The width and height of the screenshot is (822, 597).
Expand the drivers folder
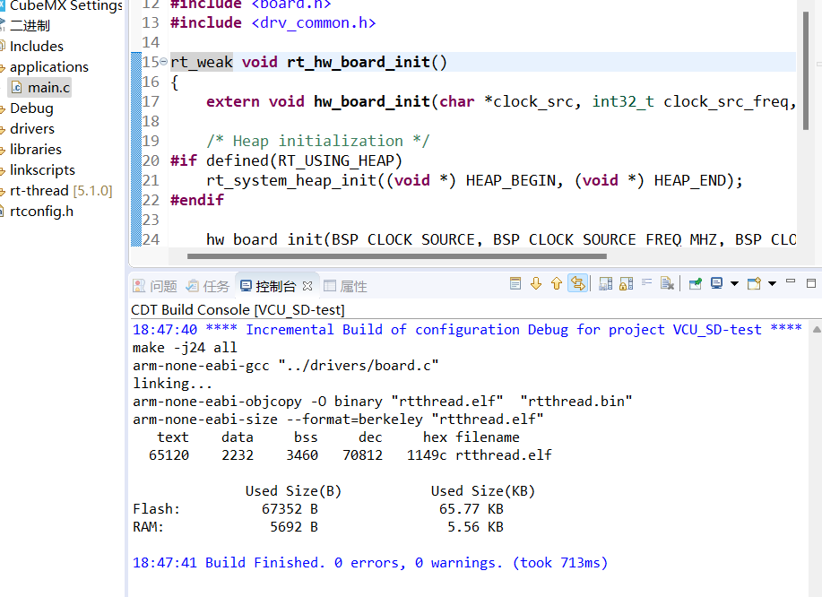[4, 128]
